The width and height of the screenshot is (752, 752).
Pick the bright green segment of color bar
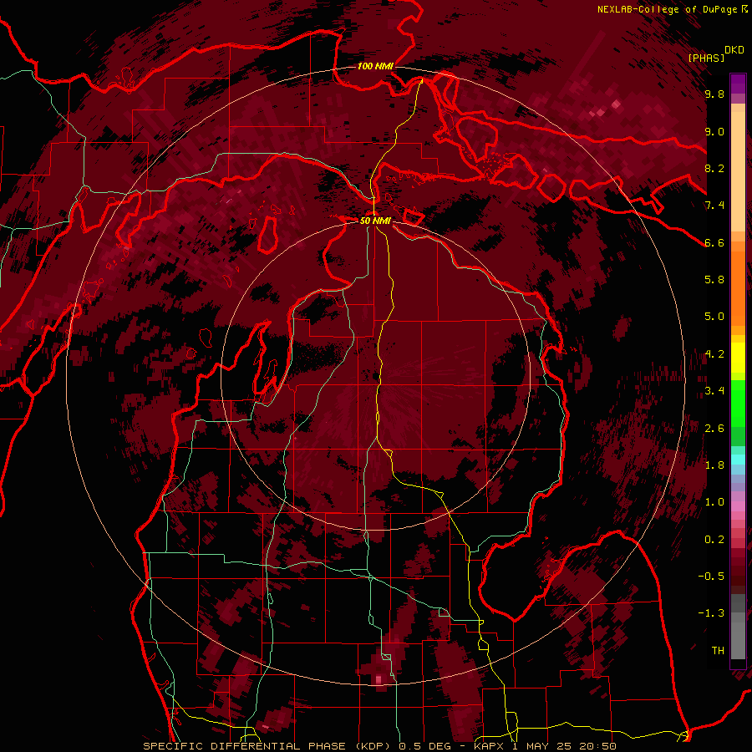point(738,404)
